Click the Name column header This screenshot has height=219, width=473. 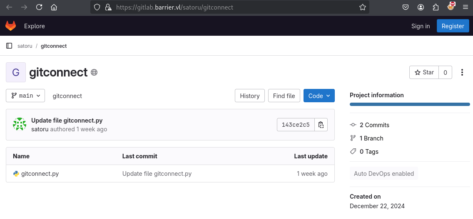[21, 156]
